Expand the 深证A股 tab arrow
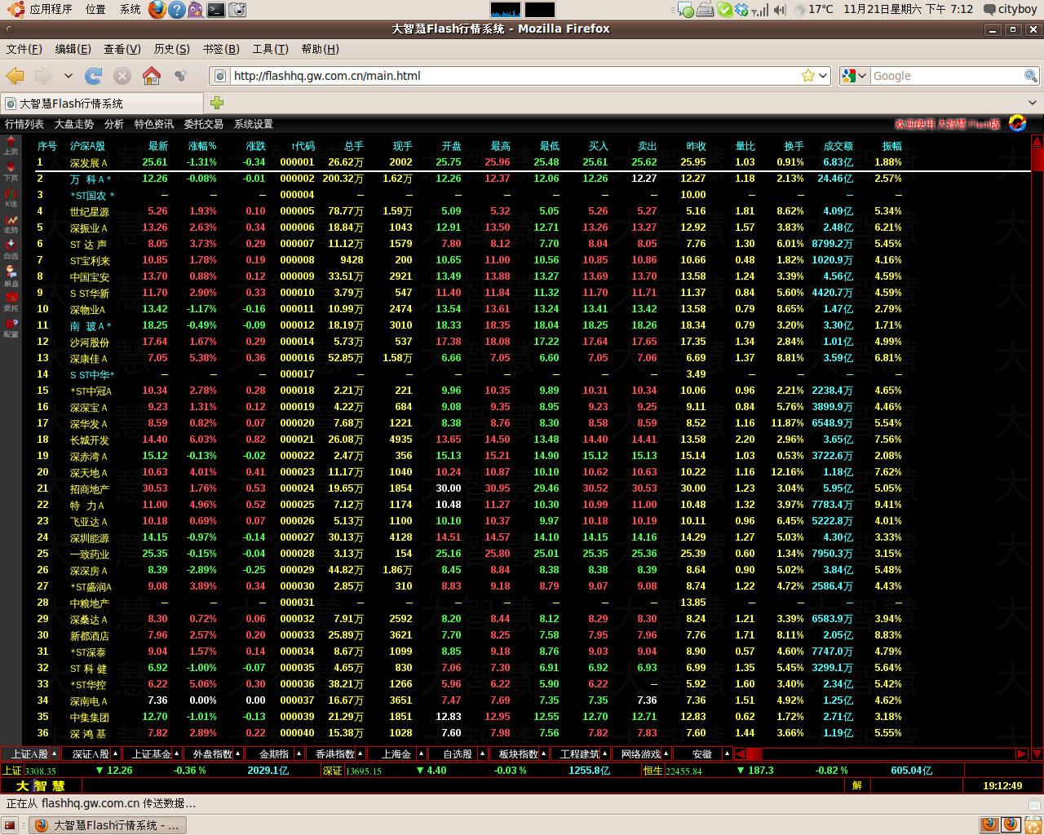Image resolution: width=1044 pixels, height=835 pixels. point(115,753)
